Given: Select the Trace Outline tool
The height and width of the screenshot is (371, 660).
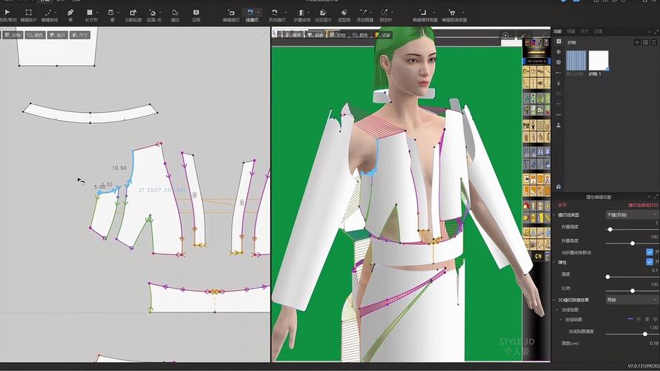Looking at the screenshot, I should coord(133,15).
